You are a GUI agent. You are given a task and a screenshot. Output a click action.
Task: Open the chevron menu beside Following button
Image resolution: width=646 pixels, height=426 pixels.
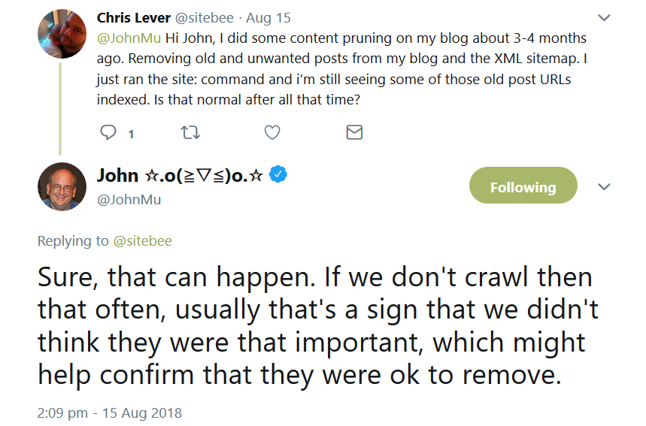click(x=603, y=187)
